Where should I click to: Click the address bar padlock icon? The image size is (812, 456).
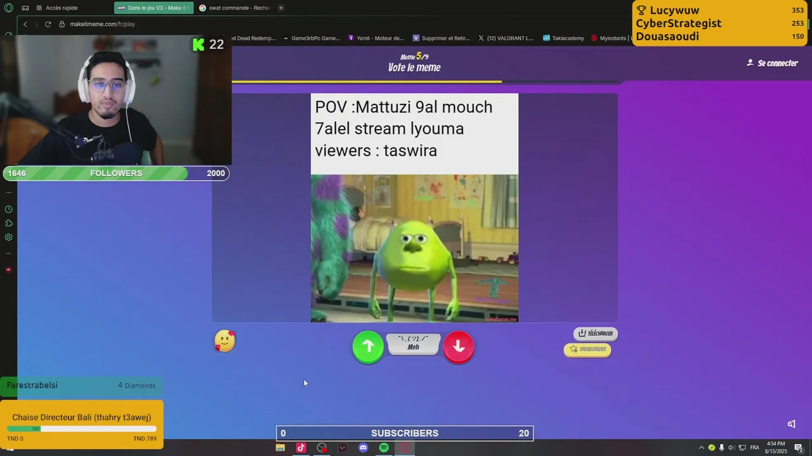62,24
